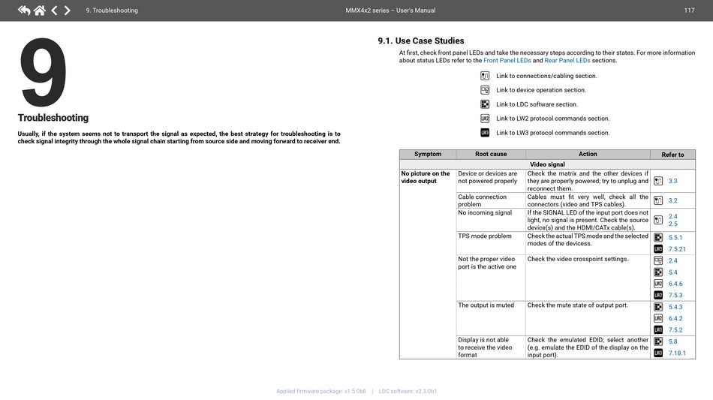Click the 'Root cause' column header
Image resolution: width=713 pixels, height=400 pixels.
click(491, 154)
